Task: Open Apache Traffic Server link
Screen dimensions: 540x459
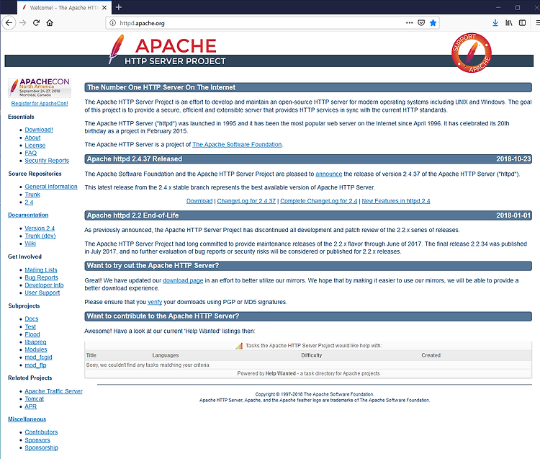Action: tap(54, 391)
